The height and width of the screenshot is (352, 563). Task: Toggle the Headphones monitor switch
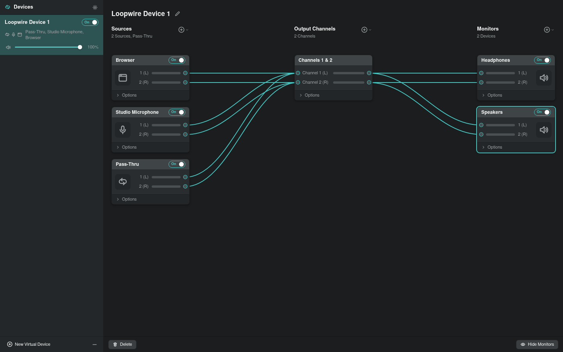[x=542, y=60]
